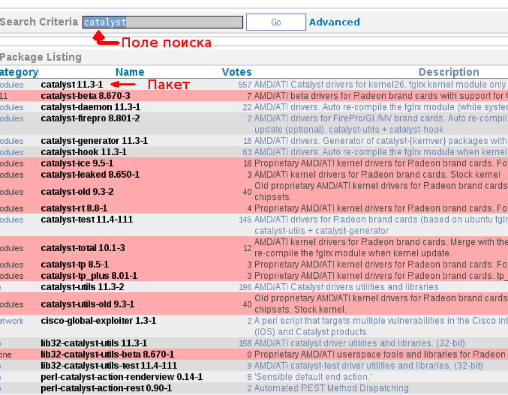The width and height of the screenshot is (508, 395).
Task: Click the vote count 557
Action: (244, 85)
